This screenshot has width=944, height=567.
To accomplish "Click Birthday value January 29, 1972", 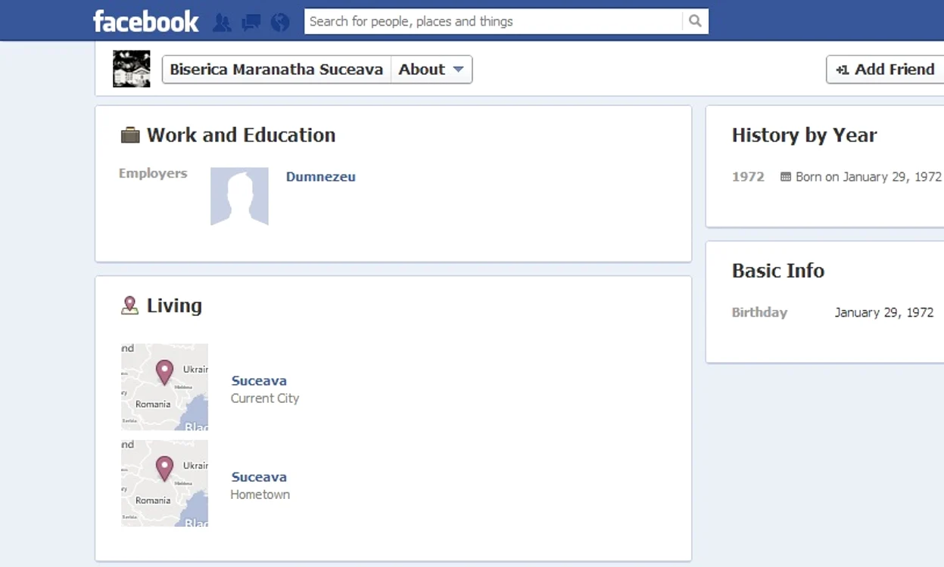I will (884, 312).
